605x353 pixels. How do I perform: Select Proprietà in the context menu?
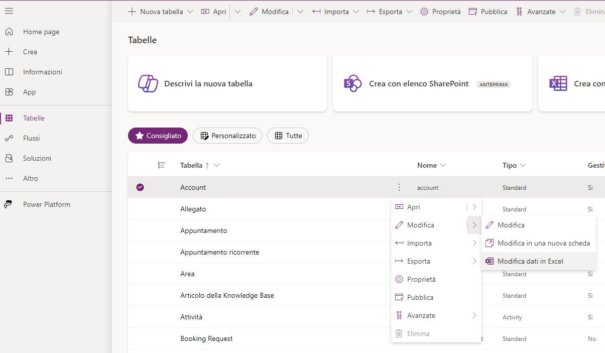tap(421, 279)
